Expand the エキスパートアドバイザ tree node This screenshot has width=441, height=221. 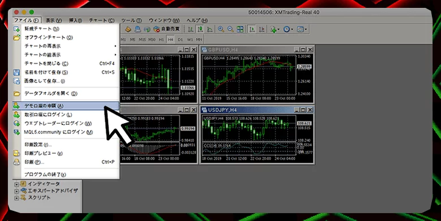(16, 192)
